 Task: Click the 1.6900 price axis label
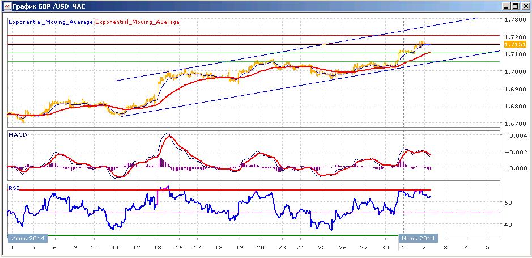[515, 89]
